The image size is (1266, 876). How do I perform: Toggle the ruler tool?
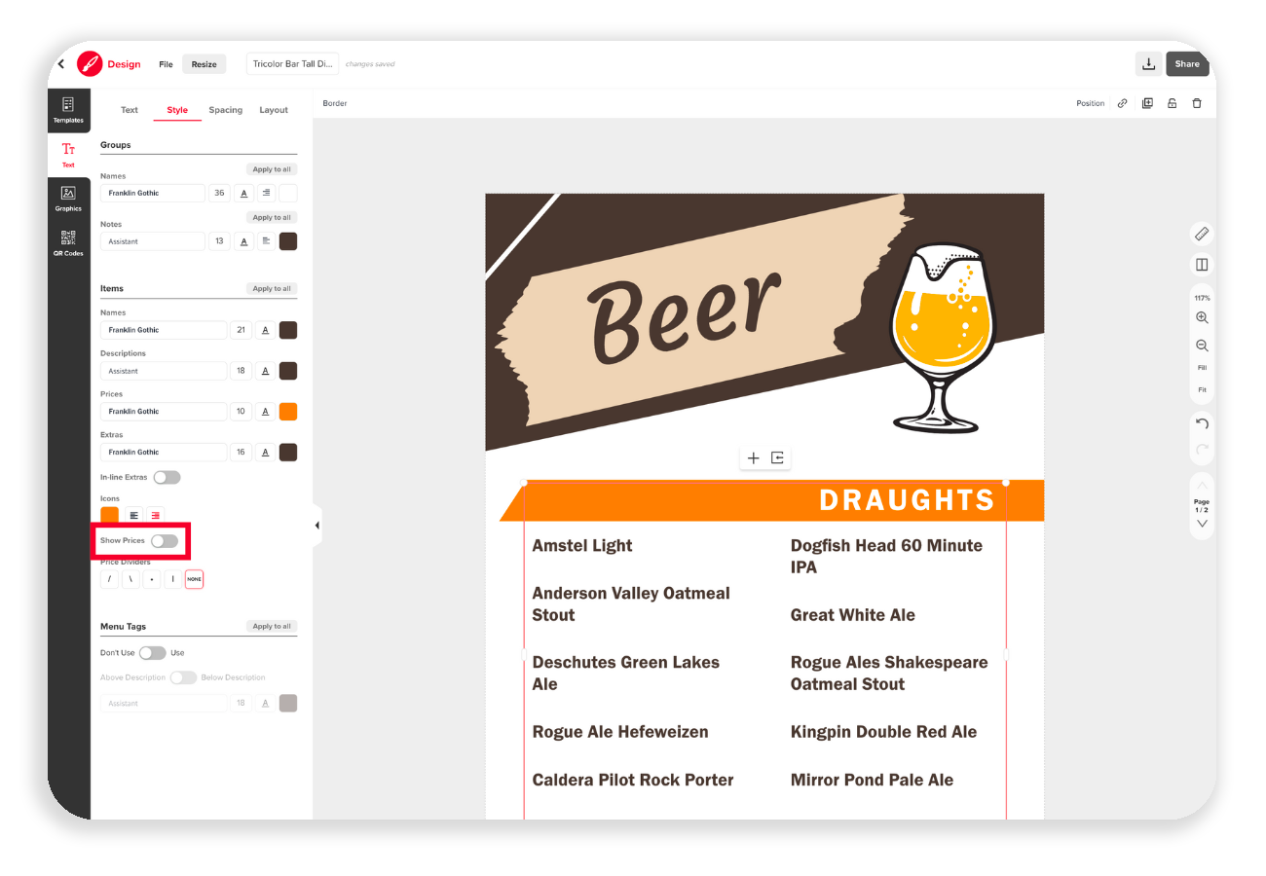coord(1202,234)
